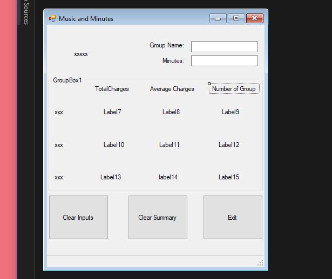Select the xxx label beside Label7
332x279 pixels.
59,113
